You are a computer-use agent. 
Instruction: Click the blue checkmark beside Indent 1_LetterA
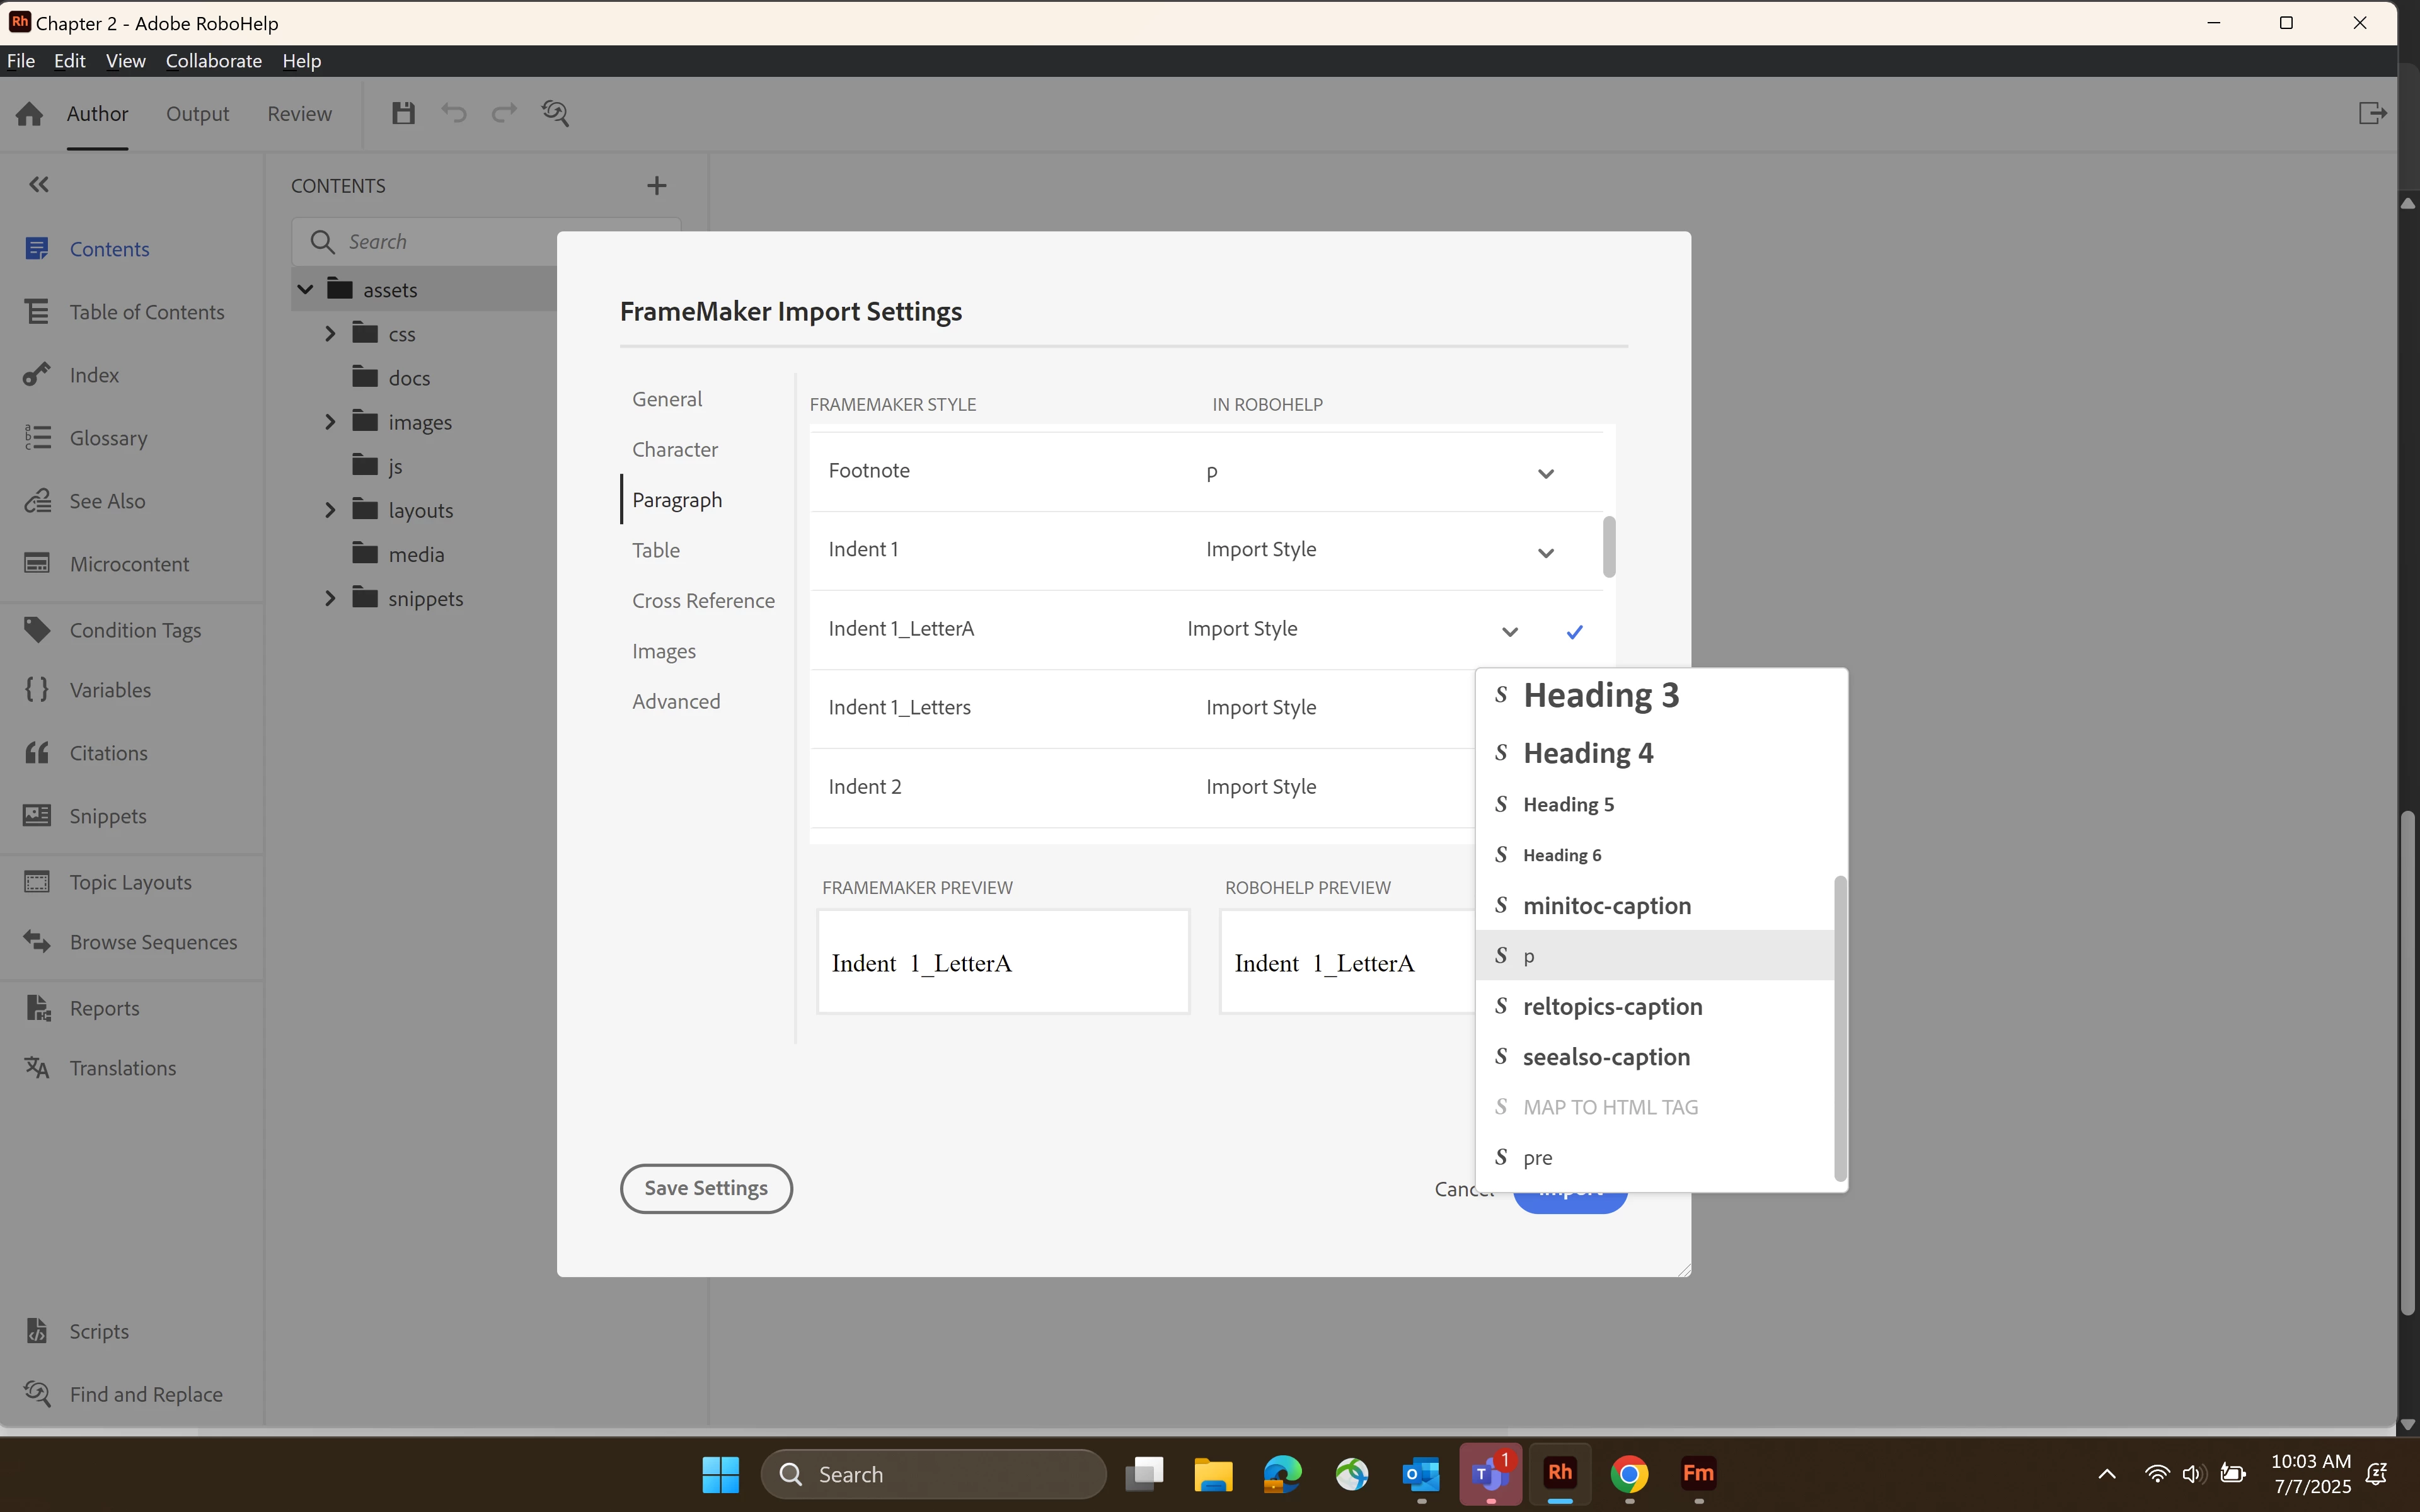click(1575, 631)
